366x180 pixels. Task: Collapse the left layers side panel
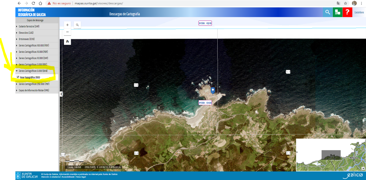(x=61, y=94)
